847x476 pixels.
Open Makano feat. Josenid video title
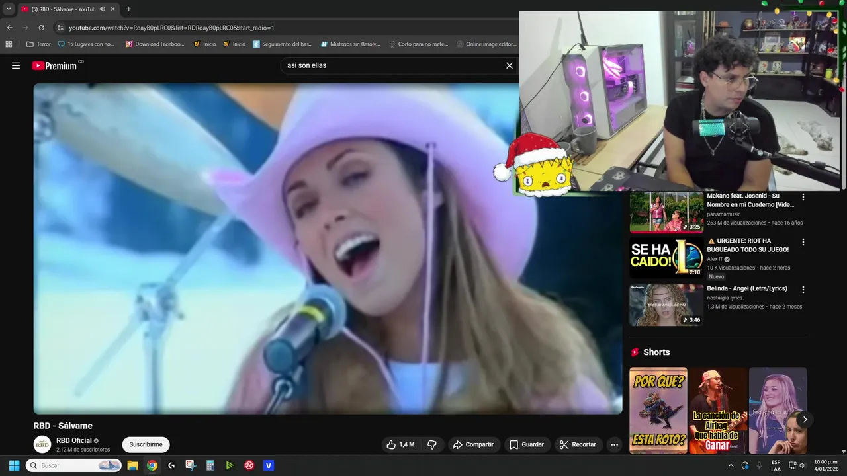pos(750,200)
